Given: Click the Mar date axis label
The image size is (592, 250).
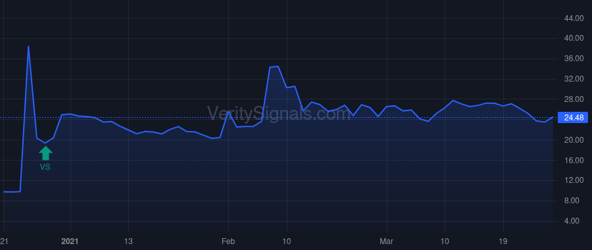Looking at the screenshot, I should [387, 241].
